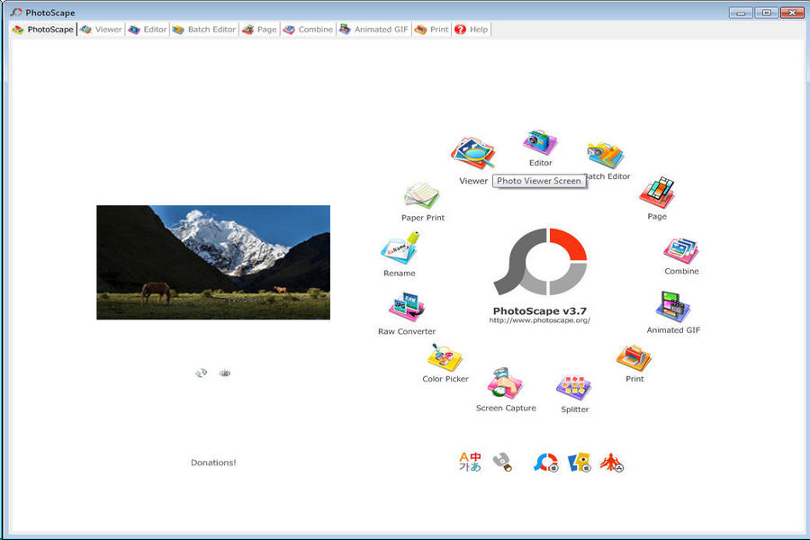The height and width of the screenshot is (540, 810).
Task: Close the PhotoScape window
Action: [x=792, y=13]
